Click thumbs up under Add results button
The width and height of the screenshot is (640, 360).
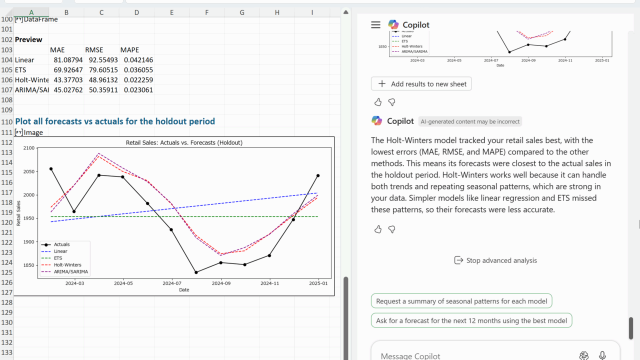click(x=378, y=102)
